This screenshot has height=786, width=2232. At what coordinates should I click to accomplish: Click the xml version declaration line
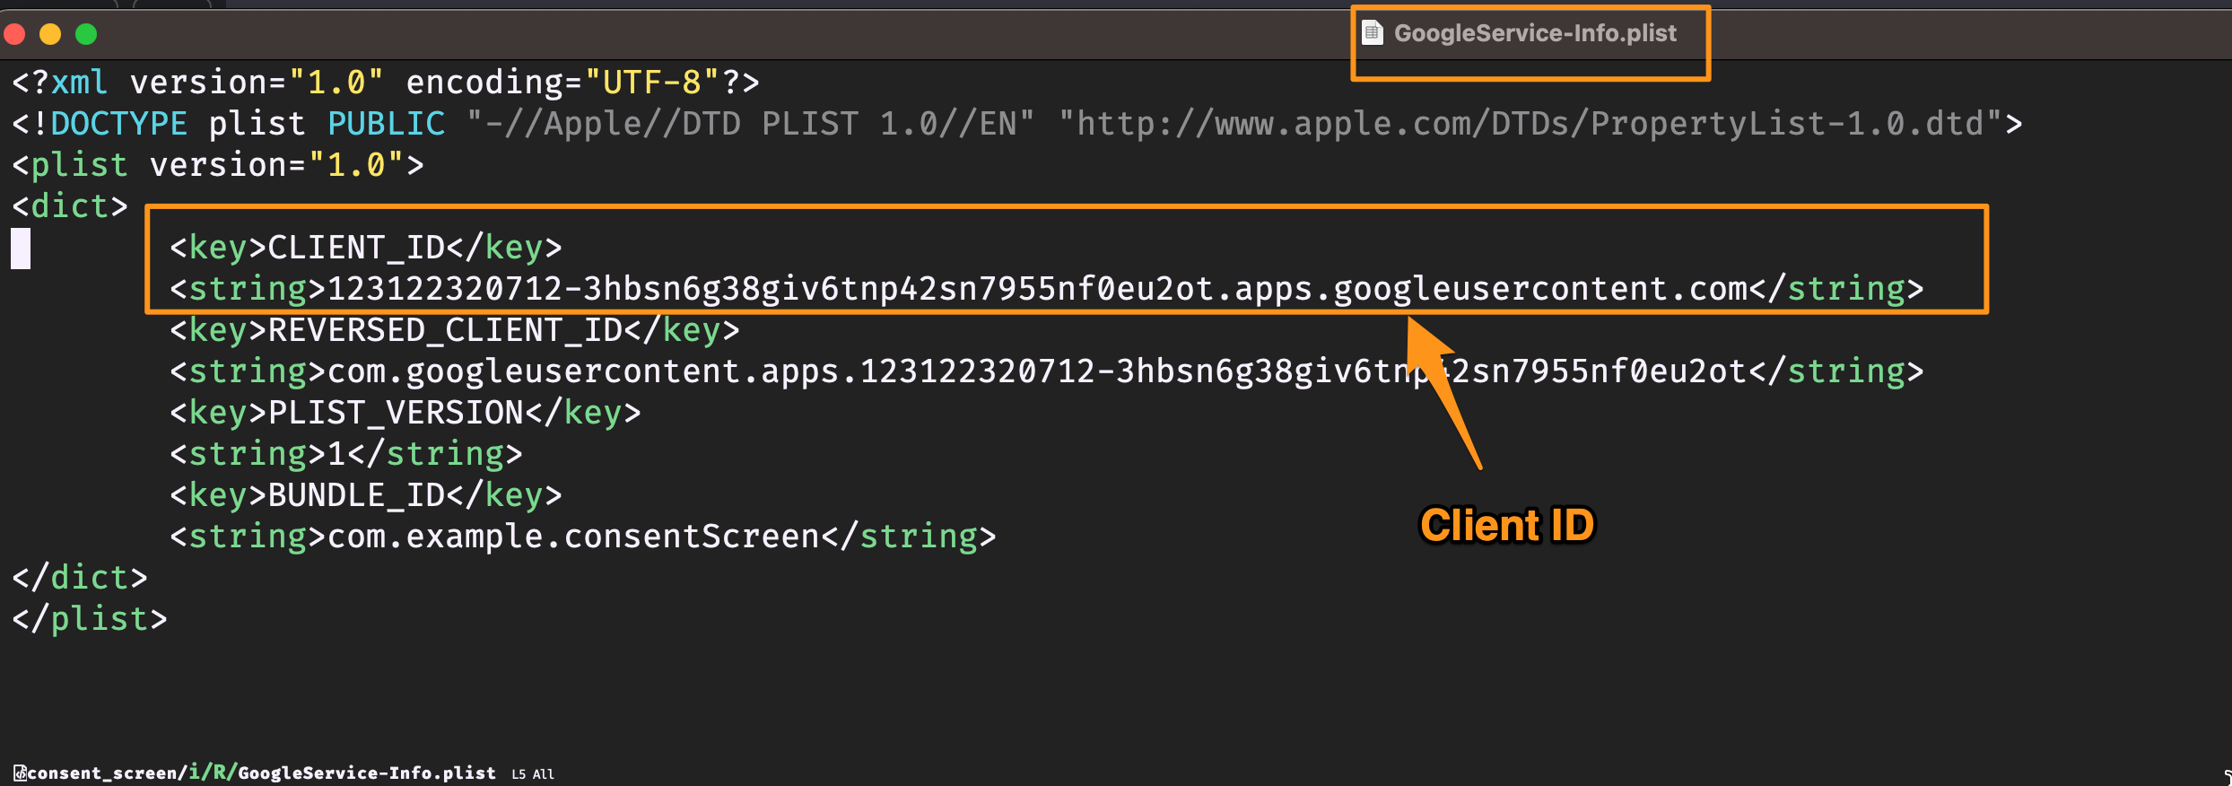click(x=386, y=83)
